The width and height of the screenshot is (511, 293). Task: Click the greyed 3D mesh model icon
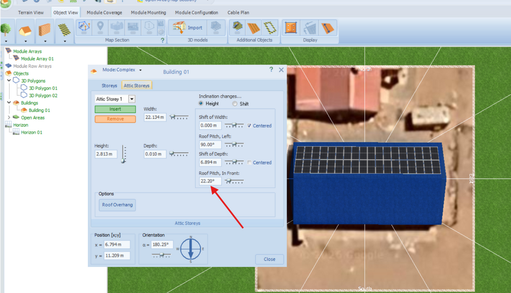[216, 27]
